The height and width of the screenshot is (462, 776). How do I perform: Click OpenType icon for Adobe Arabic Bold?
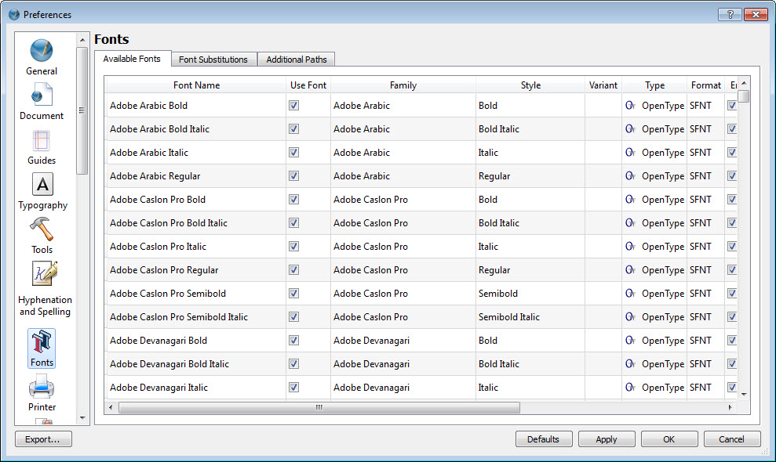pos(630,105)
